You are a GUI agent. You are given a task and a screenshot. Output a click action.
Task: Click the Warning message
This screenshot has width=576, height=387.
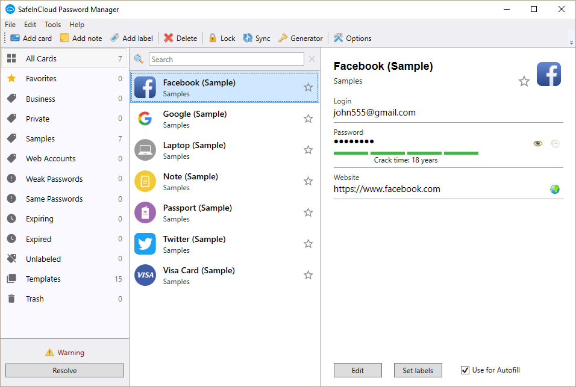pyautogui.click(x=64, y=353)
